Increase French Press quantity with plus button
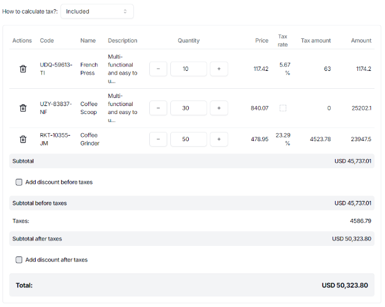The image size is (385, 307). tap(219, 69)
